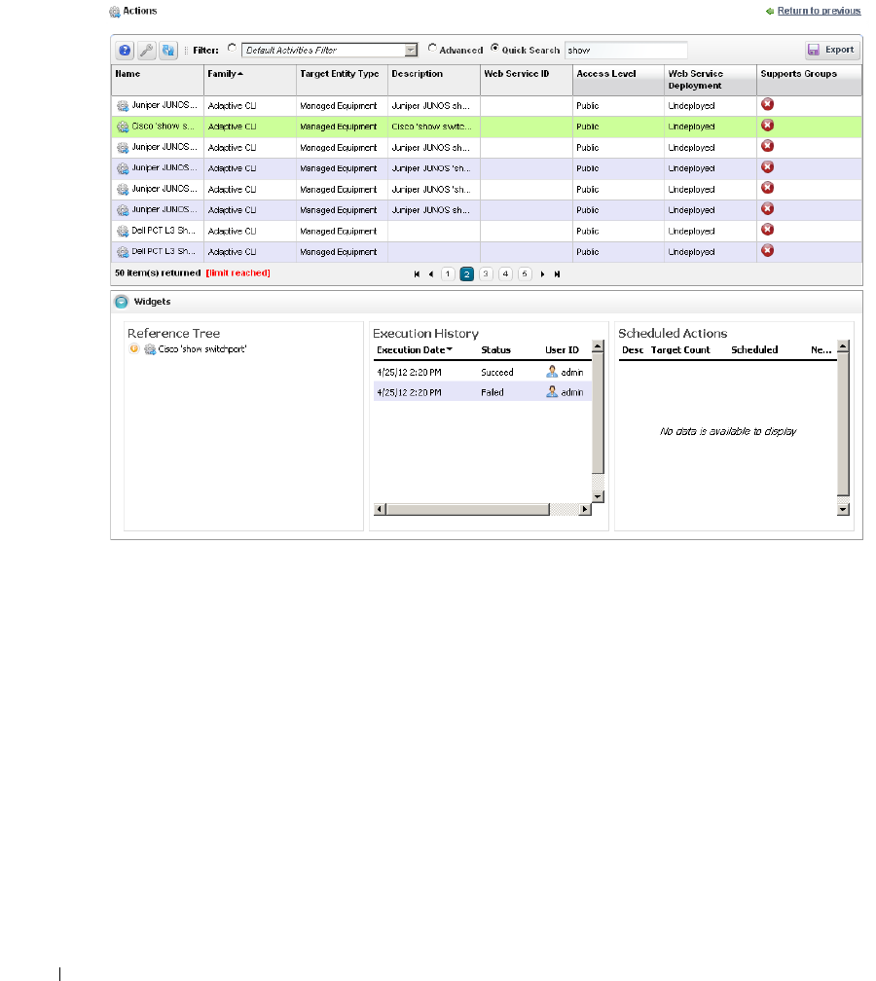The width and height of the screenshot is (876, 981).
Task: Click gear icon of the last Dell PCT L3 row
Action: (x=123, y=252)
